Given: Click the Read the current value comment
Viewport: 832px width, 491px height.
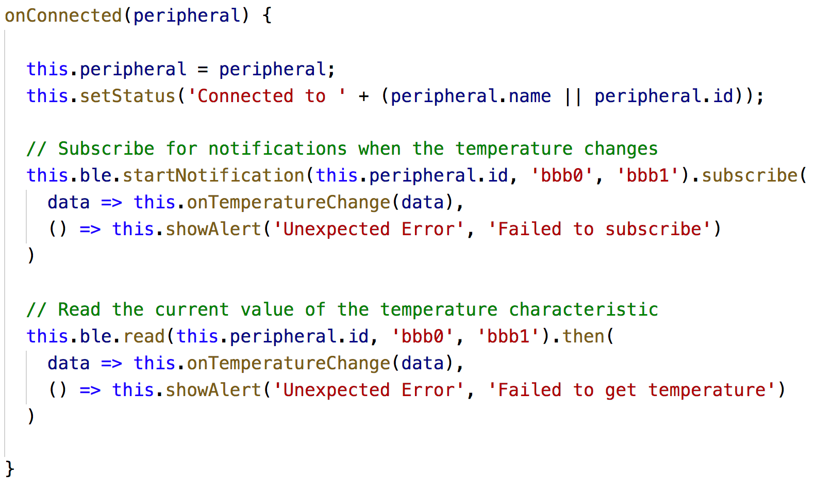Looking at the screenshot, I should tap(342, 309).
